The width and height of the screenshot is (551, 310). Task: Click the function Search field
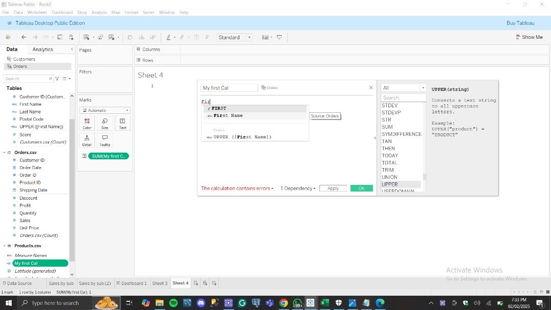point(404,98)
